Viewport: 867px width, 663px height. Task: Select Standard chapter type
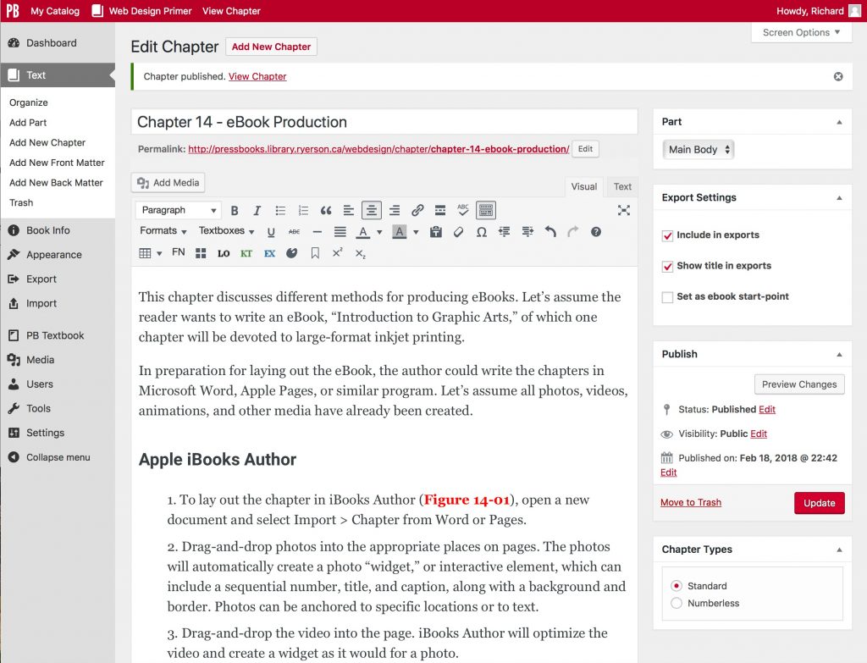point(676,586)
